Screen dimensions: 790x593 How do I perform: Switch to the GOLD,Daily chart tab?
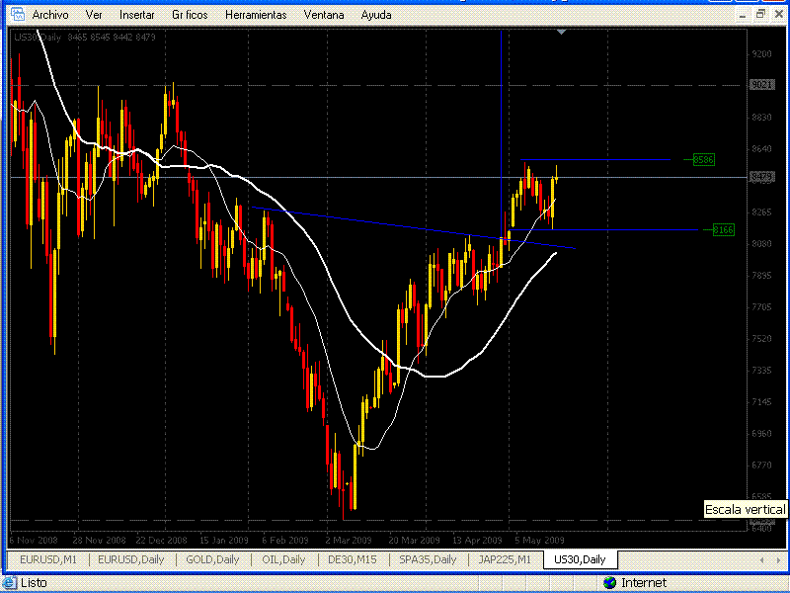[x=212, y=559]
